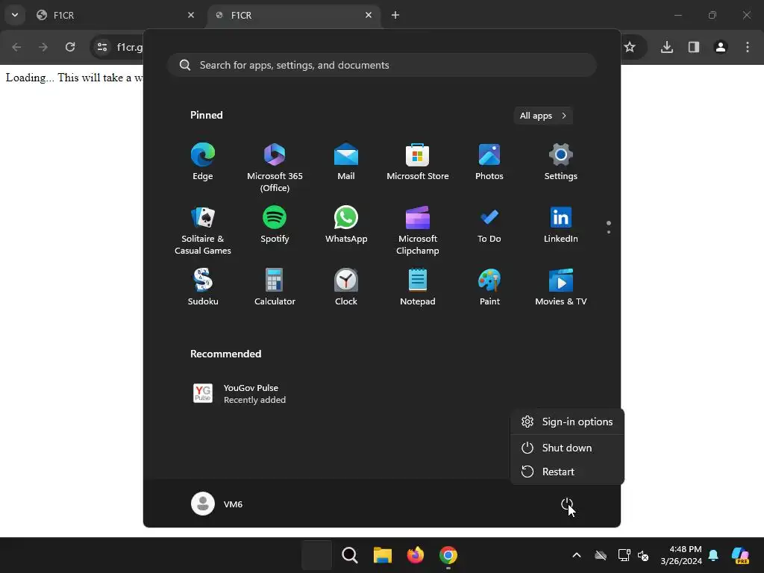The image size is (764, 573).
Task: Launch the Clock app
Action: pyautogui.click(x=346, y=287)
